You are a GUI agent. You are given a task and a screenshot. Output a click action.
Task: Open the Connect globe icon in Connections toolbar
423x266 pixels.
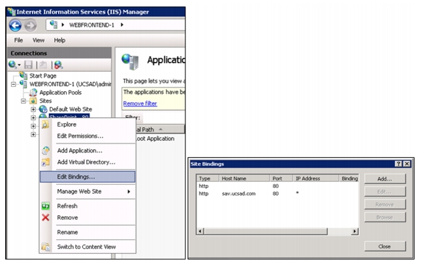coord(12,65)
